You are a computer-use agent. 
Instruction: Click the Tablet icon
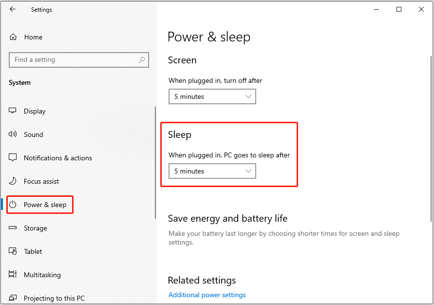(13, 251)
